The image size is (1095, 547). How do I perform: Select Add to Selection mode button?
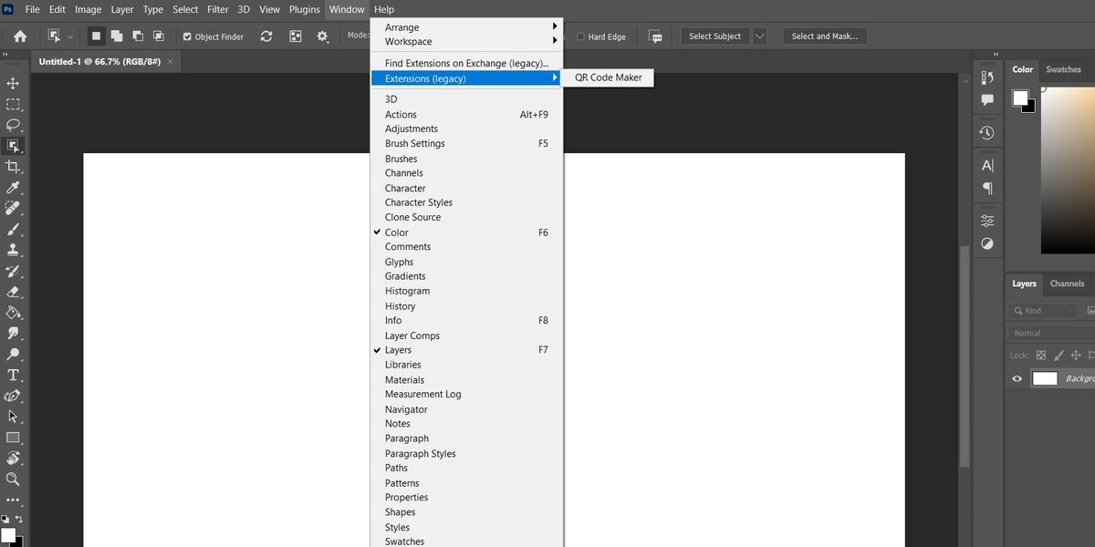point(117,36)
